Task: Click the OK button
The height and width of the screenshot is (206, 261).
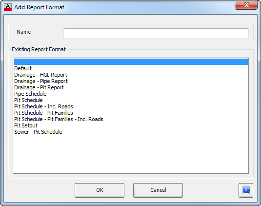Action: (x=100, y=190)
